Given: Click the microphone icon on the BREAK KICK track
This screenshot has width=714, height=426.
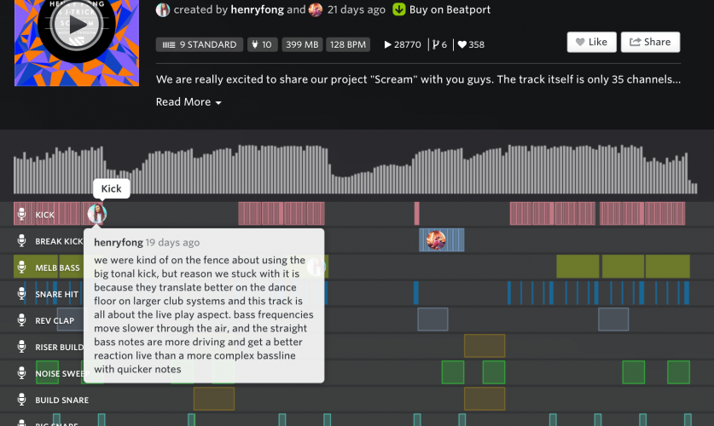Looking at the screenshot, I should pos(22,241).
